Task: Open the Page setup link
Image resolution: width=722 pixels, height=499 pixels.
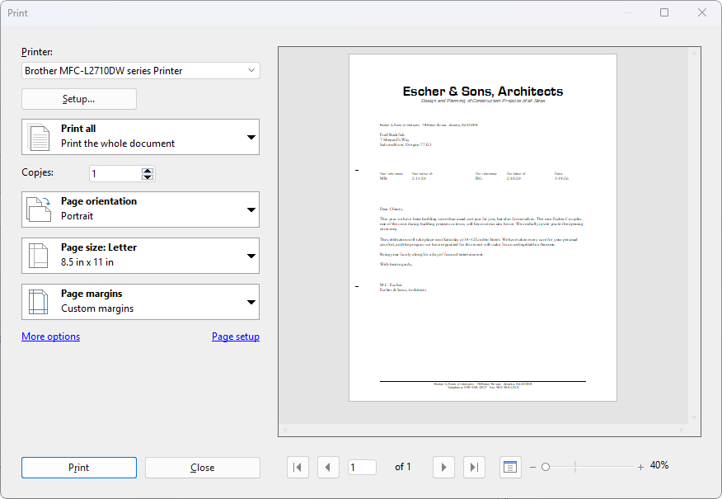Action: click(236, 336)
